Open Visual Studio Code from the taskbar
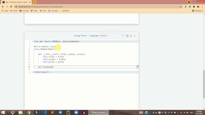The width and height of the screenshot is (205, 115). coord(45,112)
